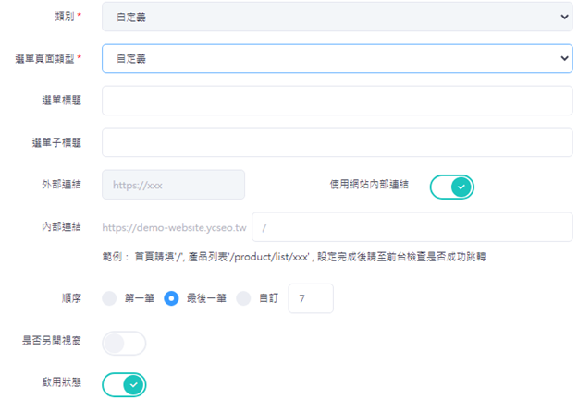Click the 使用網站內部連結 label text
The height and width of the screenshot is (399, 578).
[x=370, y=185]
